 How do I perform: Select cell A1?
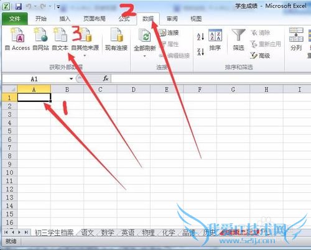pos(34,98)
